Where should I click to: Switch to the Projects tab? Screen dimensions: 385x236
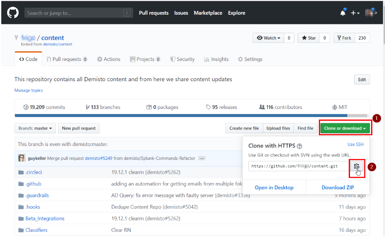[x=145, y=59]
